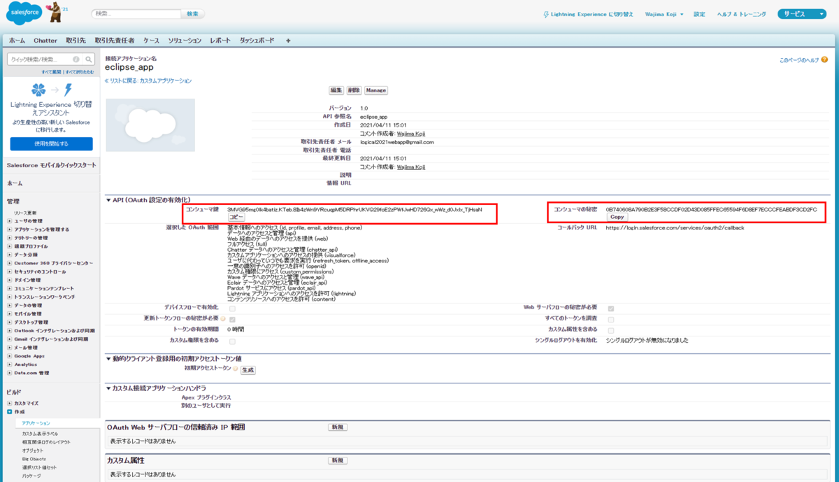
Task: Expand テリトリーの管理 tree node
Action: click(x=10, y=238)
